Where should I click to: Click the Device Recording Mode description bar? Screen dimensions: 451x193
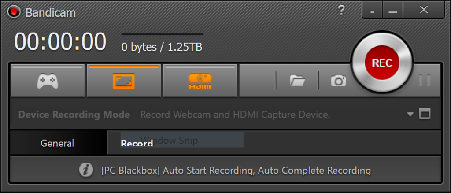coord(225,115)
